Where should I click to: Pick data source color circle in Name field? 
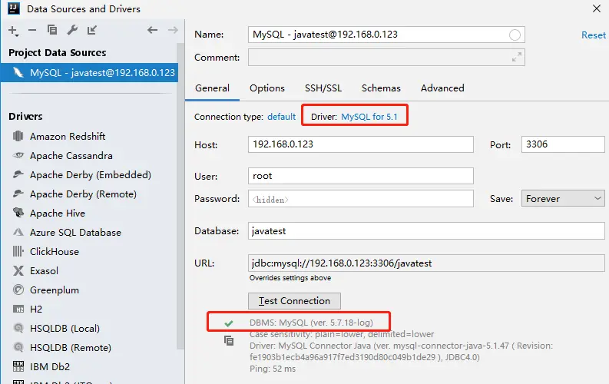[x=515, y=35]
